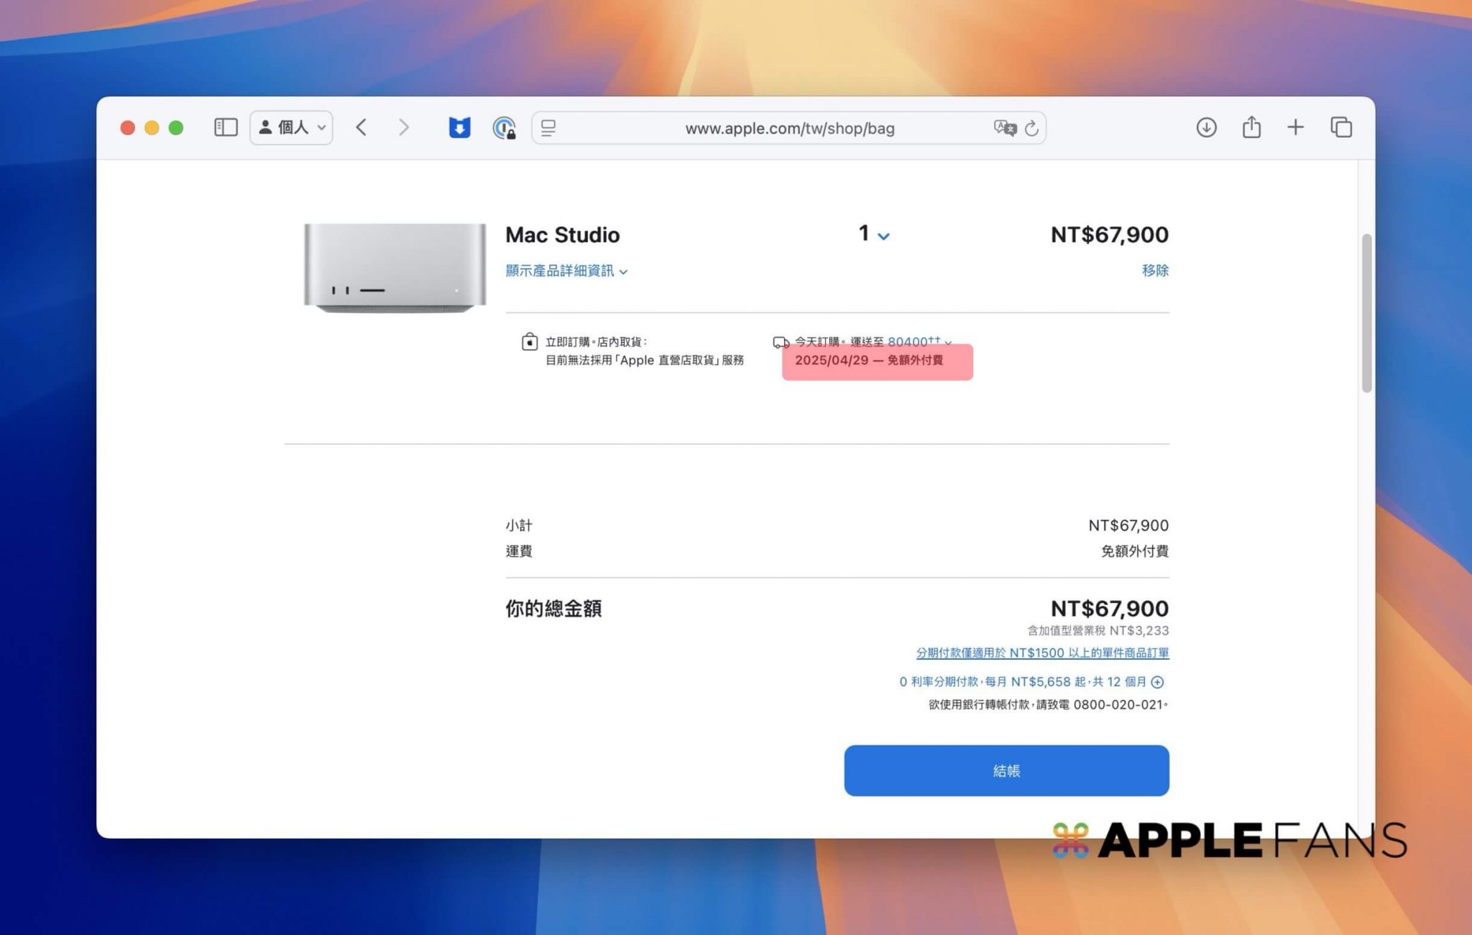This screenshot has height=935, width=1472.
Task: Open the Share menu
Action: click(1251, 127)
